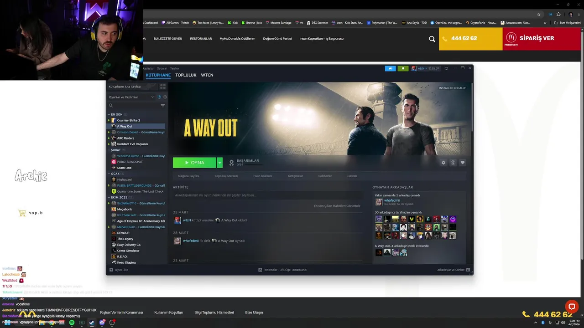Switch library to grid view icon
The image size is (584, 328).
pos(163,87)
